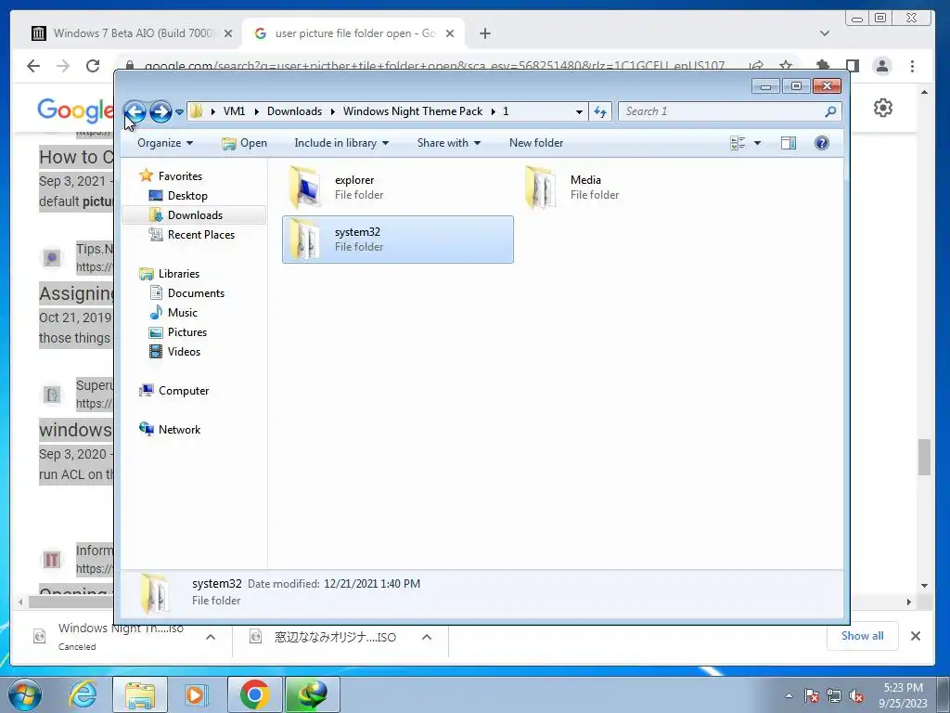Select the Media folder
This screenshot has height=713, width=950.
point(633,188)
